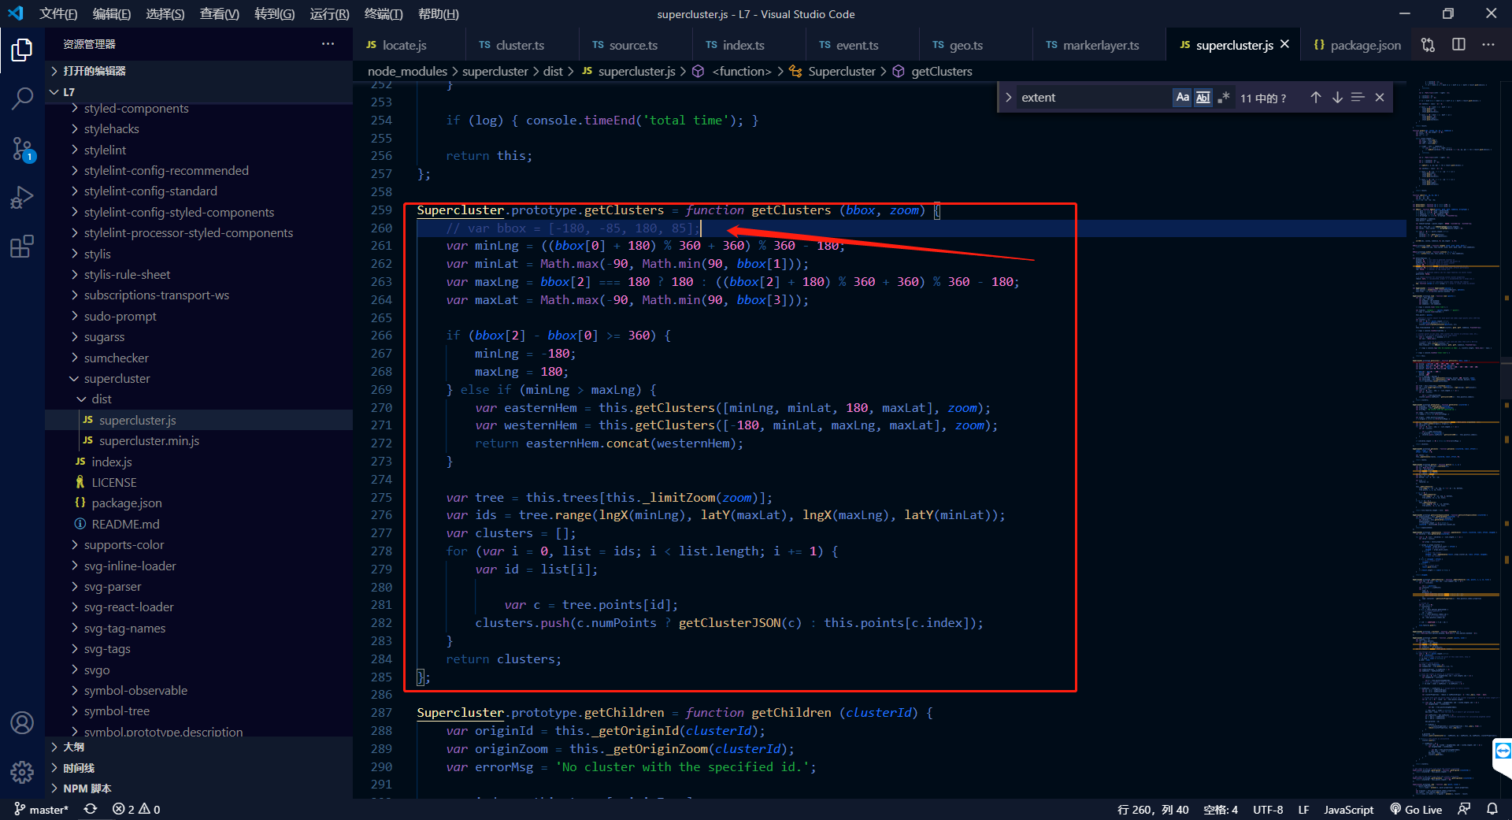
Task: Open Problems panel via errors indicator
Action: tap(134, 809)
